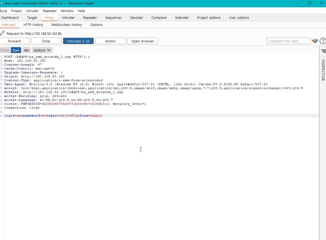The width and height of the screenshot is (326, 240).
Task: Click the security_level=1 cookie parameter
Action: point(129,104)
